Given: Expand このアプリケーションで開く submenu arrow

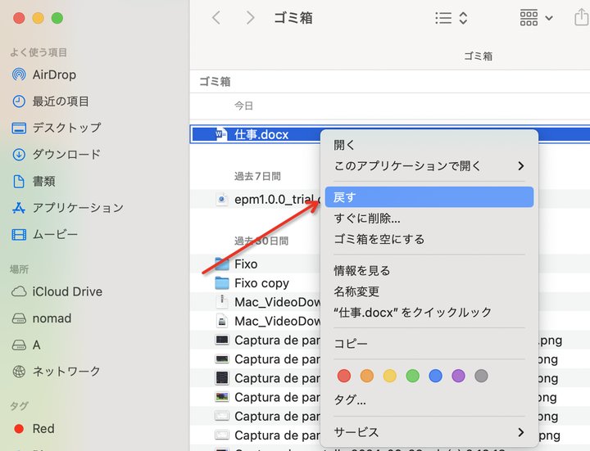Looking at the screenshot, I should [521, 165].
